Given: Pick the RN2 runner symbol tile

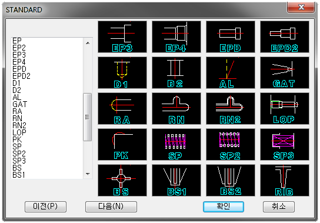Looking at the screenshot, I should (x=231, y=108).
